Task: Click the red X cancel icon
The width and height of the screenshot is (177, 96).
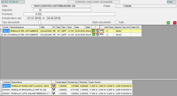Action: pyautogui.click(x=175, y=23)
